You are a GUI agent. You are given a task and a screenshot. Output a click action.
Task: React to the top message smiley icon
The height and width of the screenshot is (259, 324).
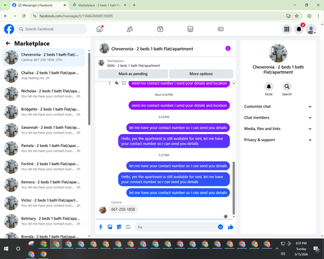coord(124,83)
